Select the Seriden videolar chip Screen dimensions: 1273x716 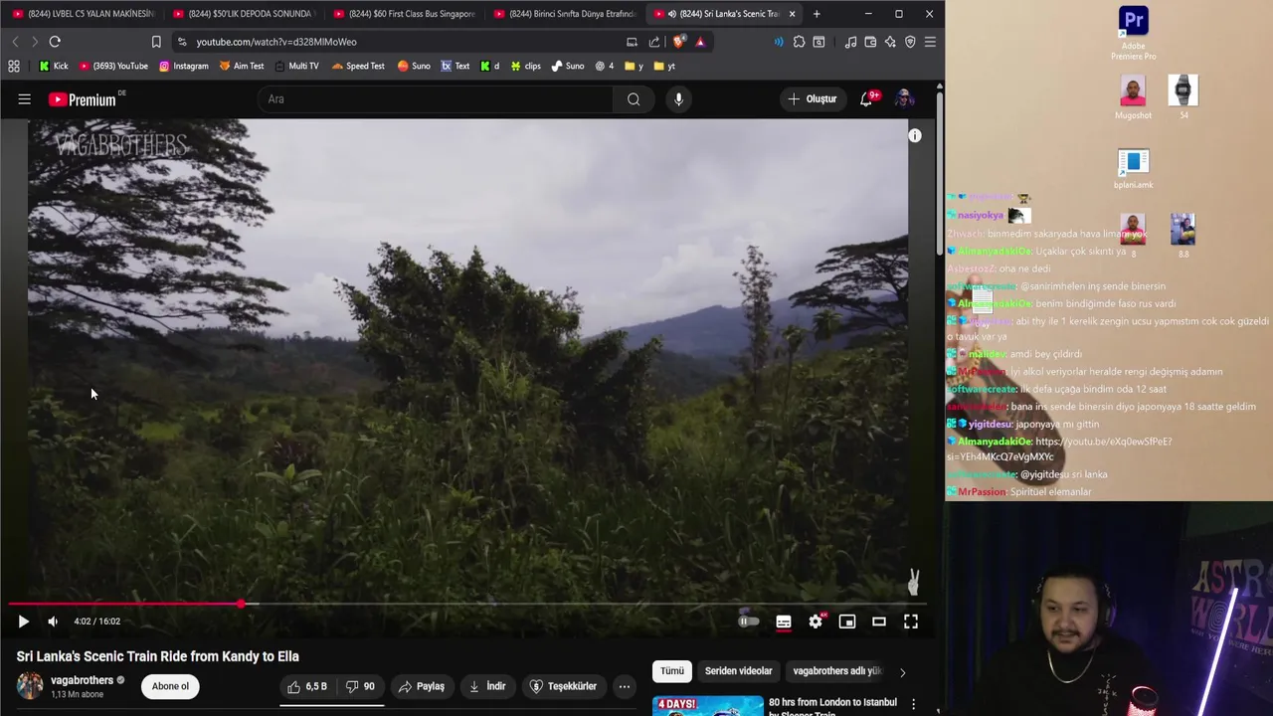click(x=738, y=671)
